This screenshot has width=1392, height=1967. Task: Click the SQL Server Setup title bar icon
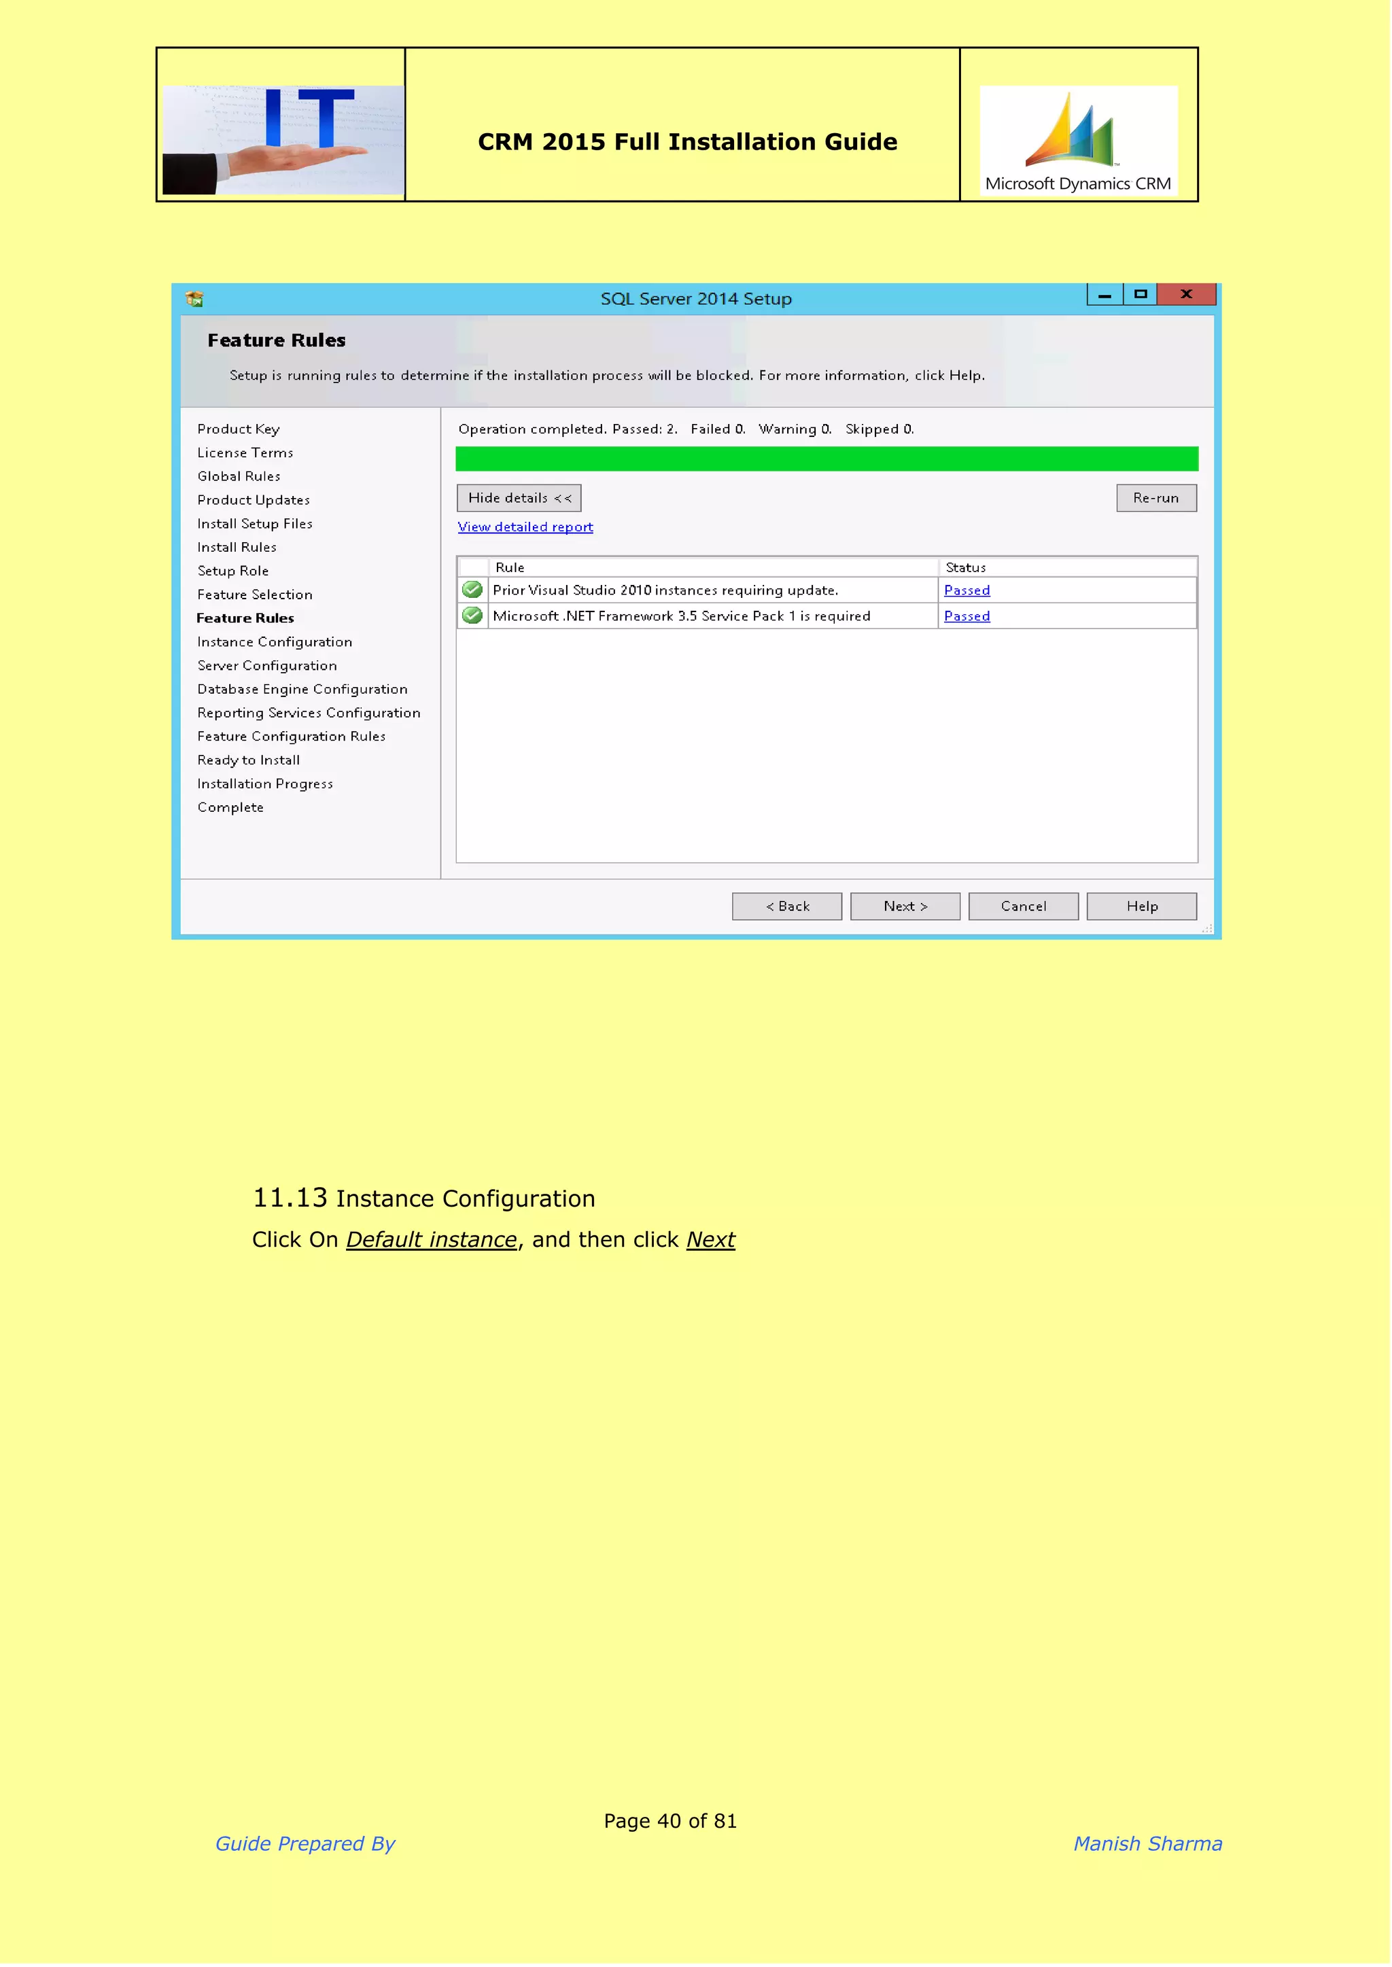(194, 299)
